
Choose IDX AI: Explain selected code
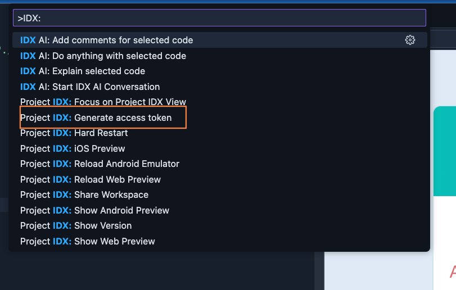[220, 71]
